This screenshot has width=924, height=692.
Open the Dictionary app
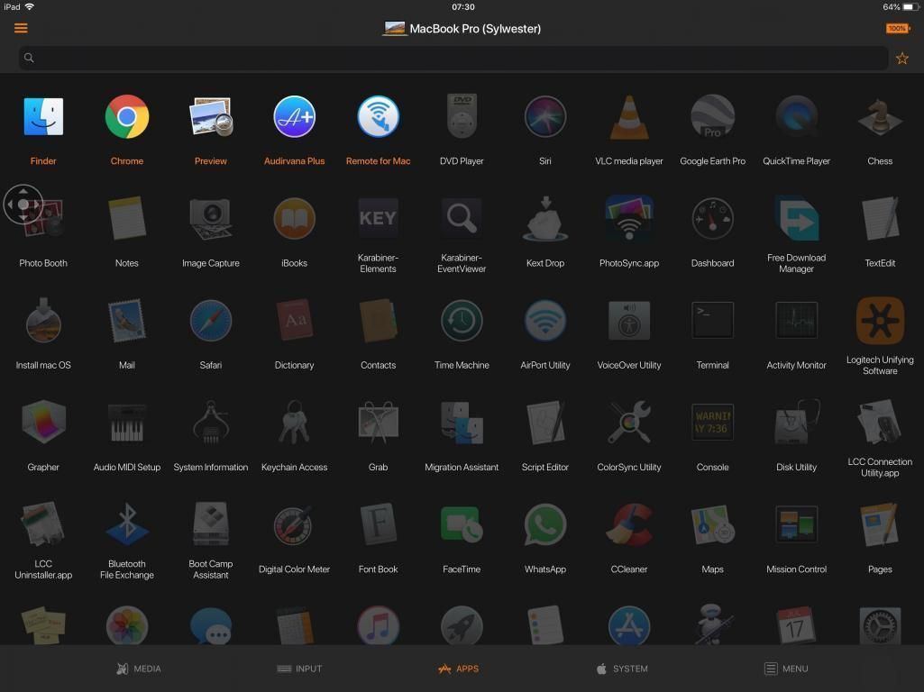click(294, 321)
